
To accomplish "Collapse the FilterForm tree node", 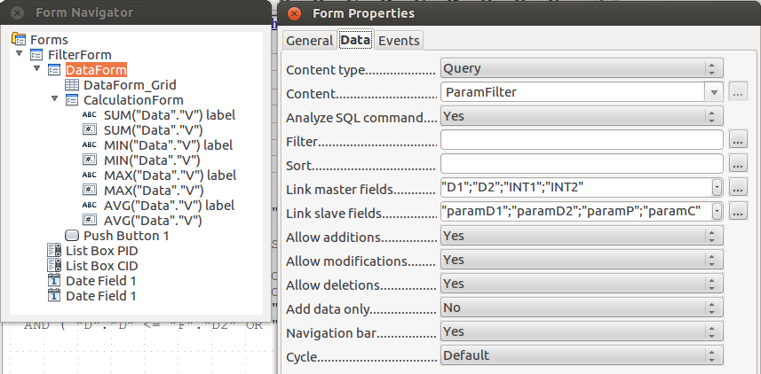I will 20,55.
